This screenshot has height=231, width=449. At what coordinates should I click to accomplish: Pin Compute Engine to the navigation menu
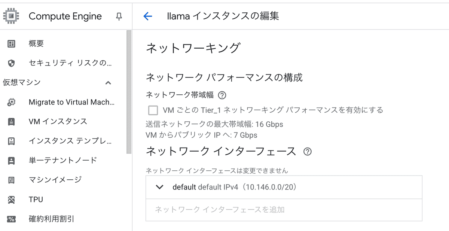118,16
